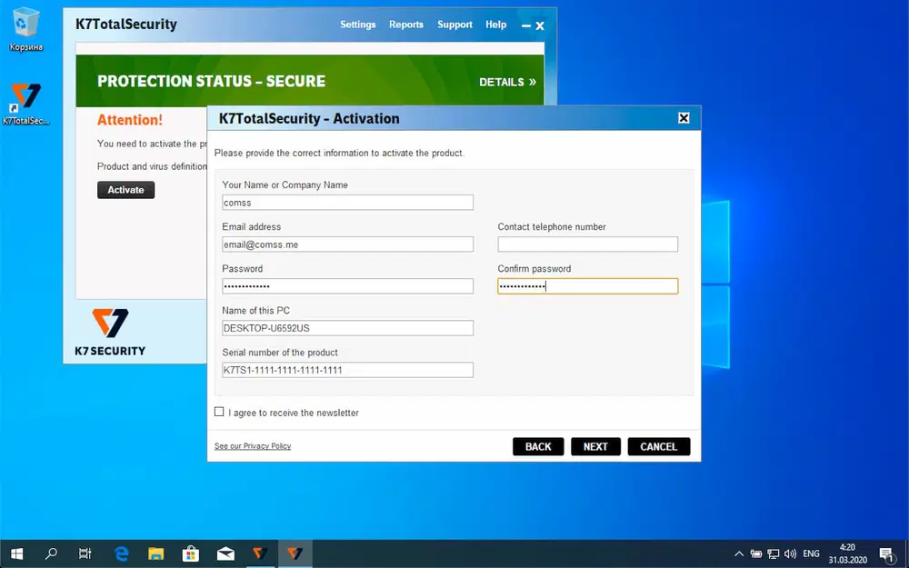Click the CANCEL button
Screen dimensions: 909x568
pyautogui.click(x=658, y=446)
